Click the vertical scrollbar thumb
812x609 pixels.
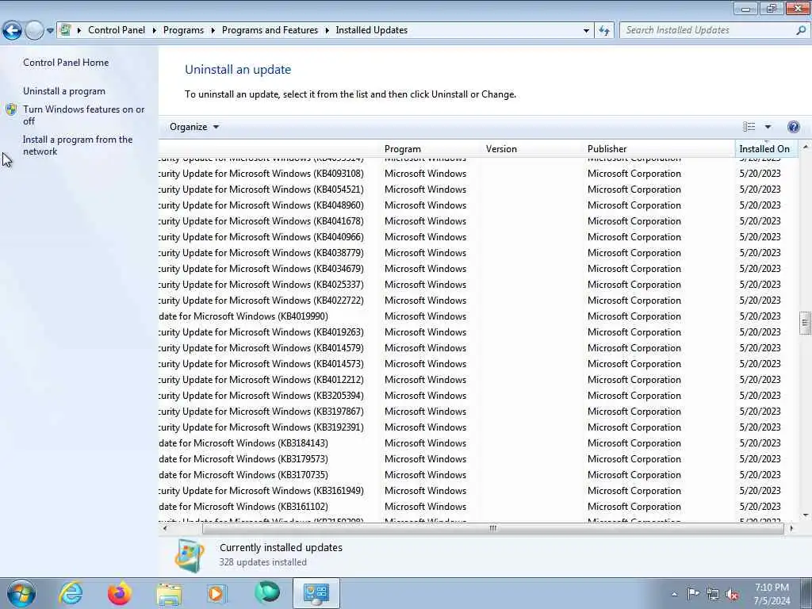point(805,324)
